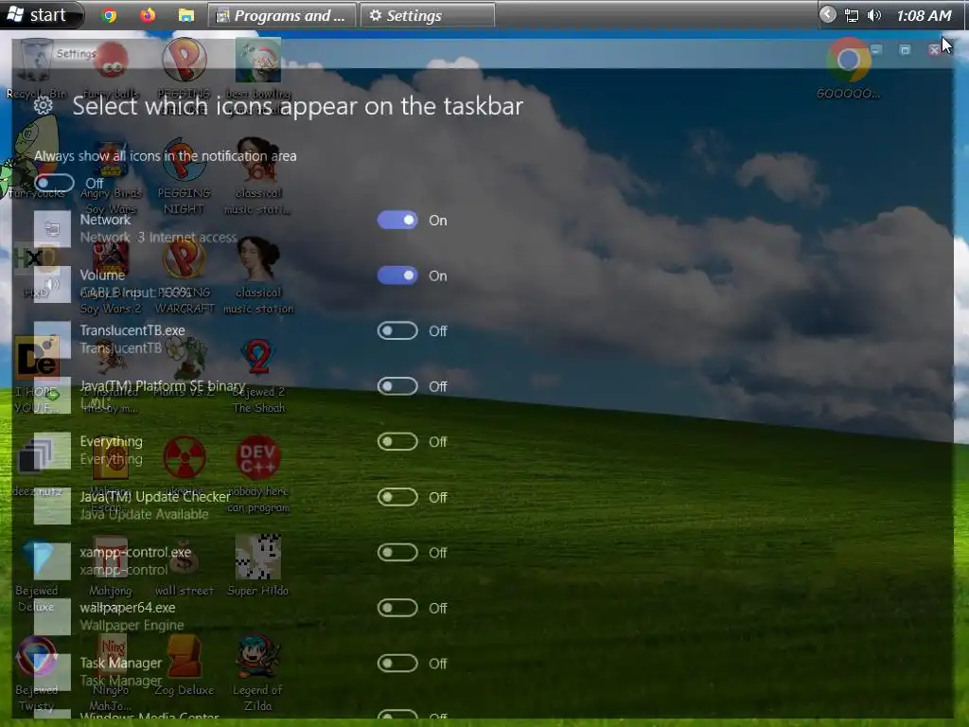Open the volume speaker icon in system tray
The image size is (969, 727).
(873, 15)
